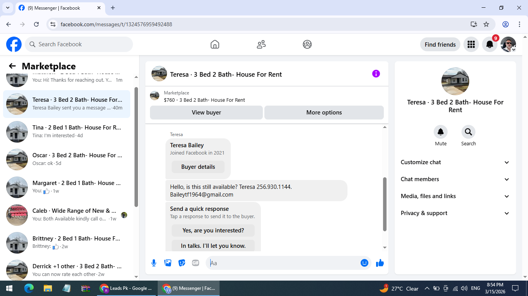
Task: Send a thumbs-up like
Action: click(x=380, y=263)
